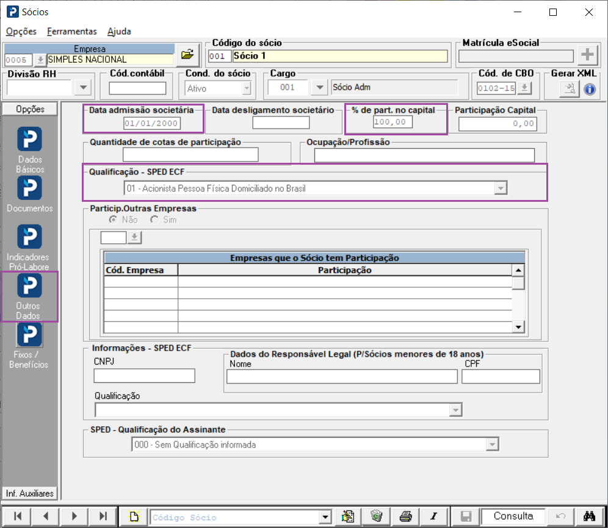The width and height of the screenshot is (608, 528).
Task: Click the Ocupação/Profissão input field
Action: click(x=424, y=155)
